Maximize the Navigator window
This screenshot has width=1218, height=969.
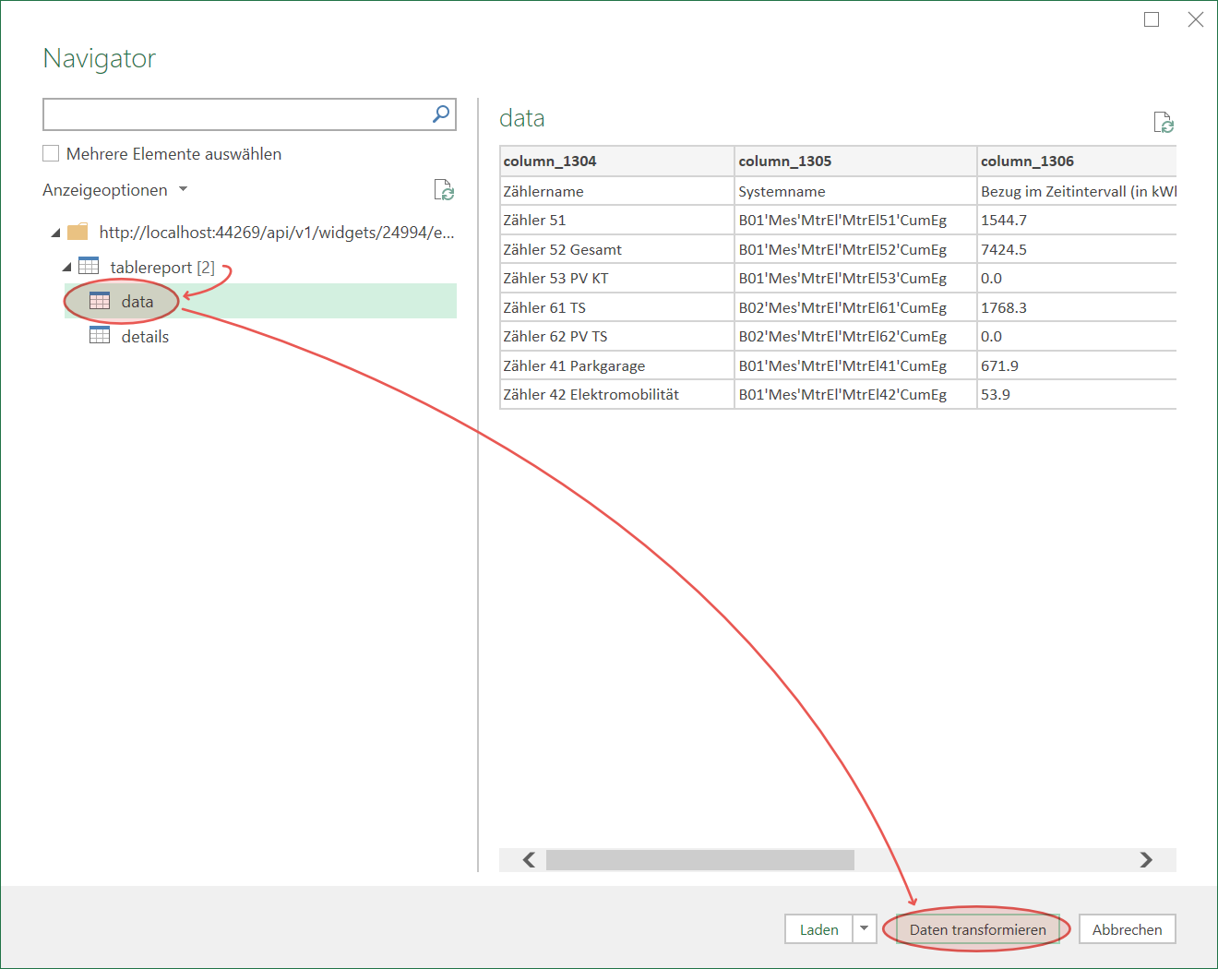point(1152,19)
